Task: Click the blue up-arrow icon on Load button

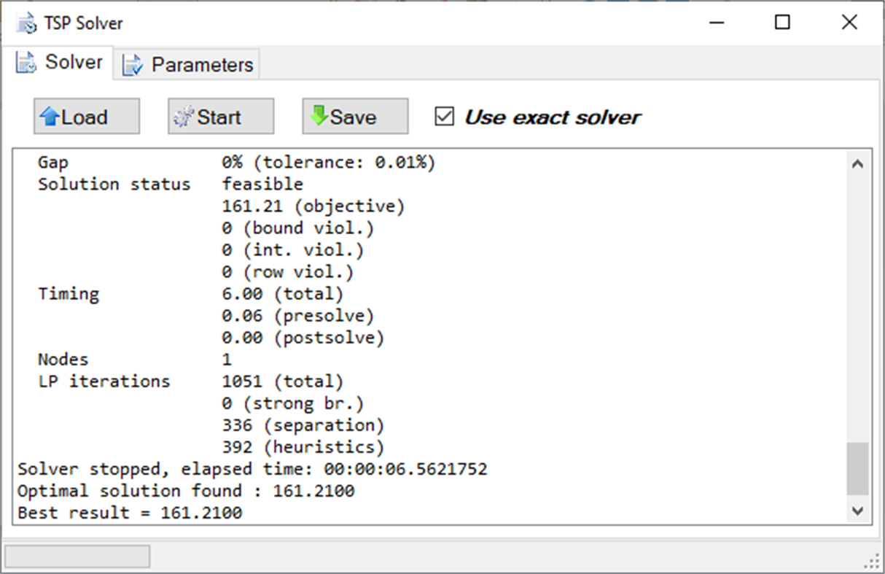Action: 52,116
